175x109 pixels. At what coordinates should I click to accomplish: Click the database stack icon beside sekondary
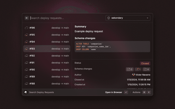[x=109, y=18]
